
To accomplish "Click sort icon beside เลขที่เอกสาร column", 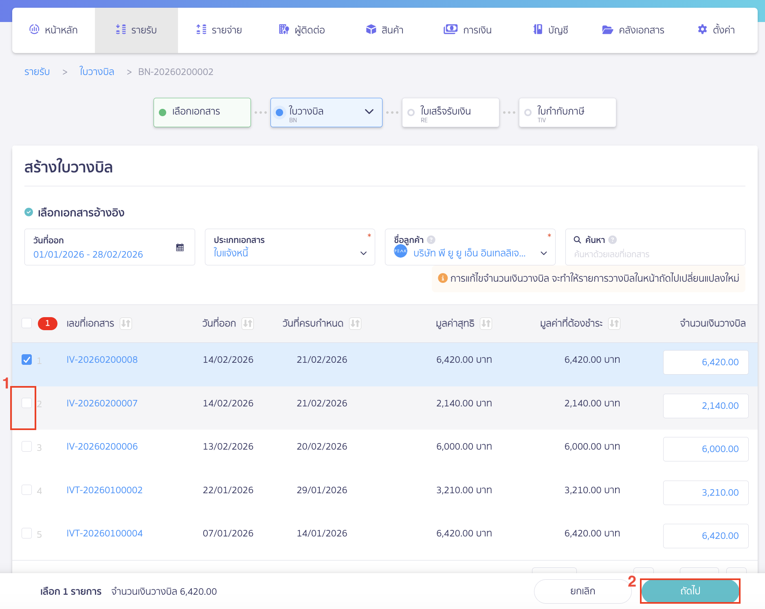I will click(126, 324).
